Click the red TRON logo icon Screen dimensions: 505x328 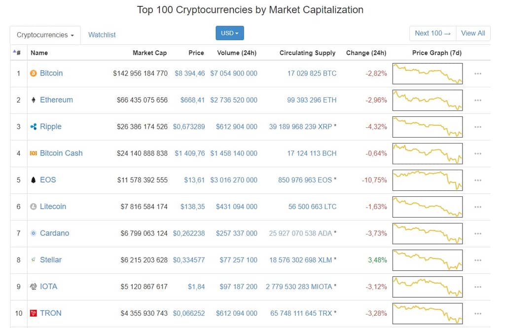pos(33,313)
